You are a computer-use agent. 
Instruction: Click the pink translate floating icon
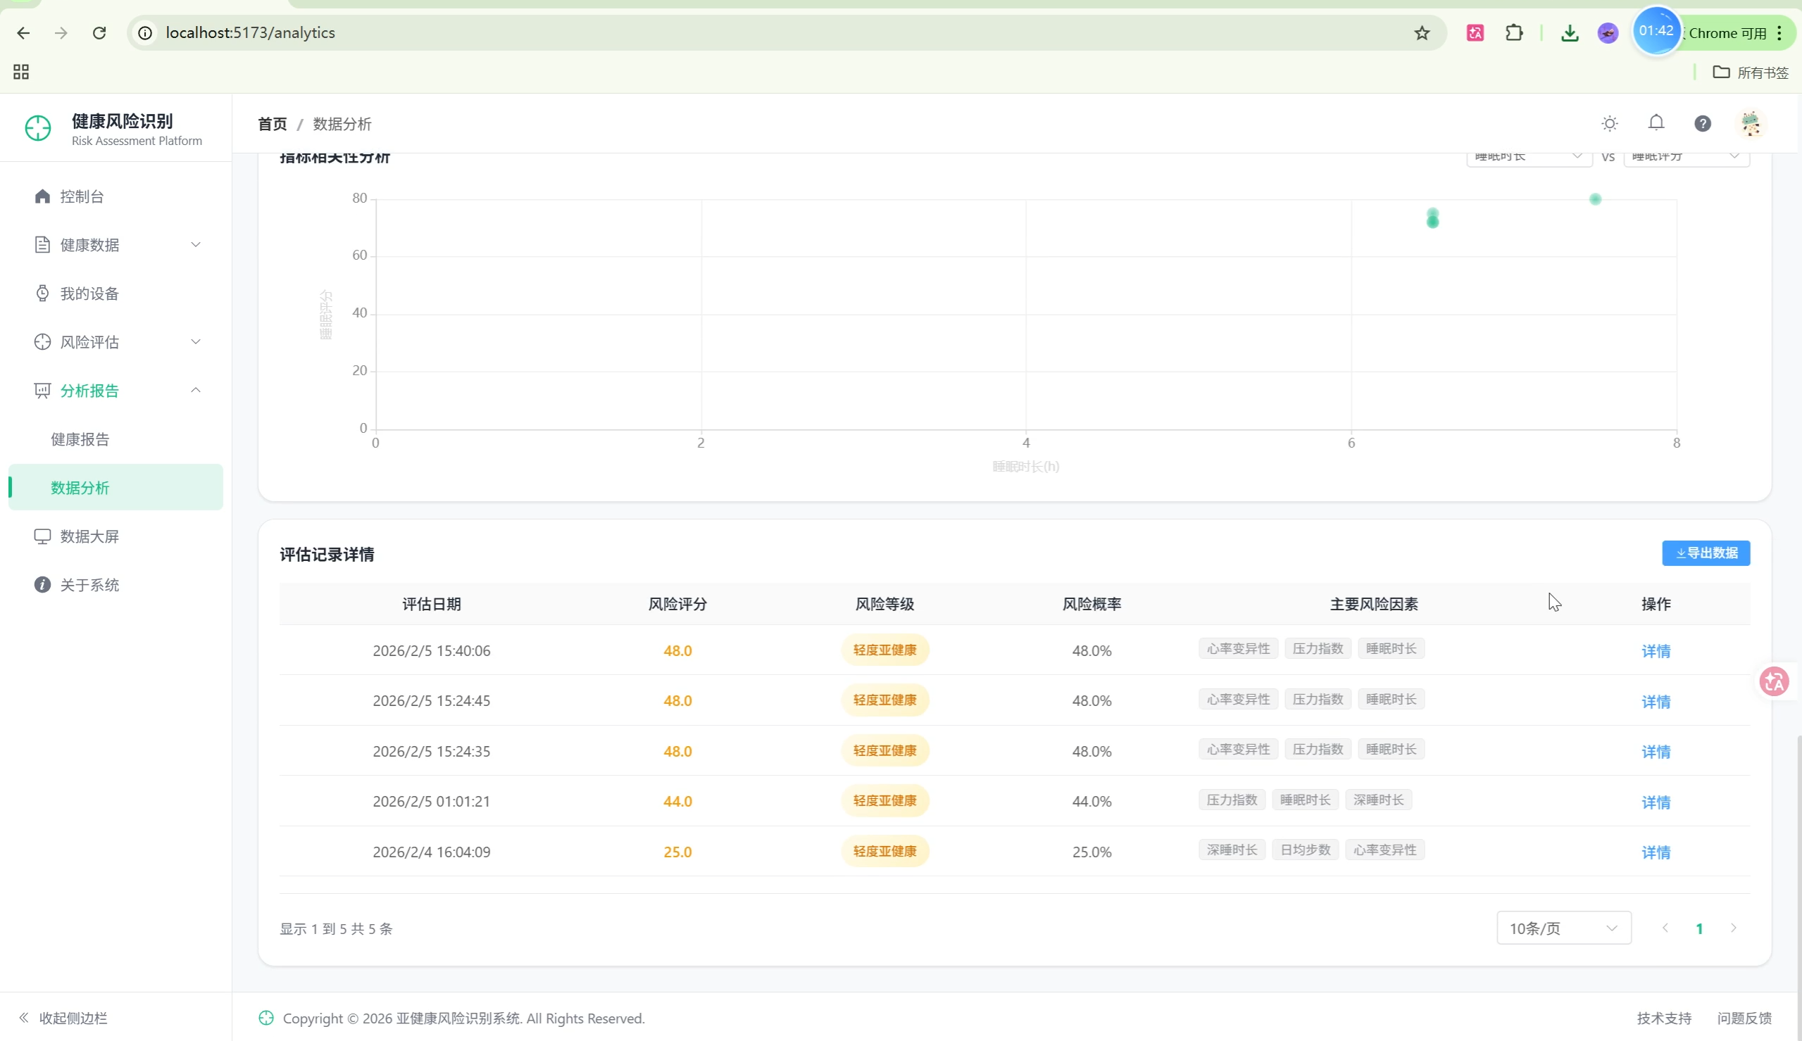1773,681
